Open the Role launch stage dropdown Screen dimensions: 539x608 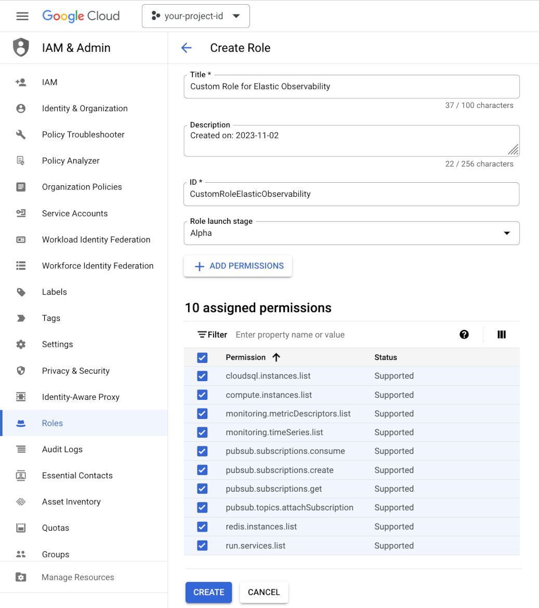tap(351, 233)
